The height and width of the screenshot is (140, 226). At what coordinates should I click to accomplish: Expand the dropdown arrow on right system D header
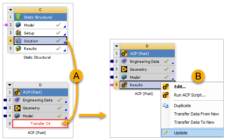click(117, 46)
